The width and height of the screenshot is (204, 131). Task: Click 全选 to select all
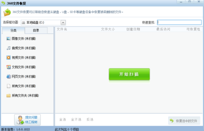point(62,119)
